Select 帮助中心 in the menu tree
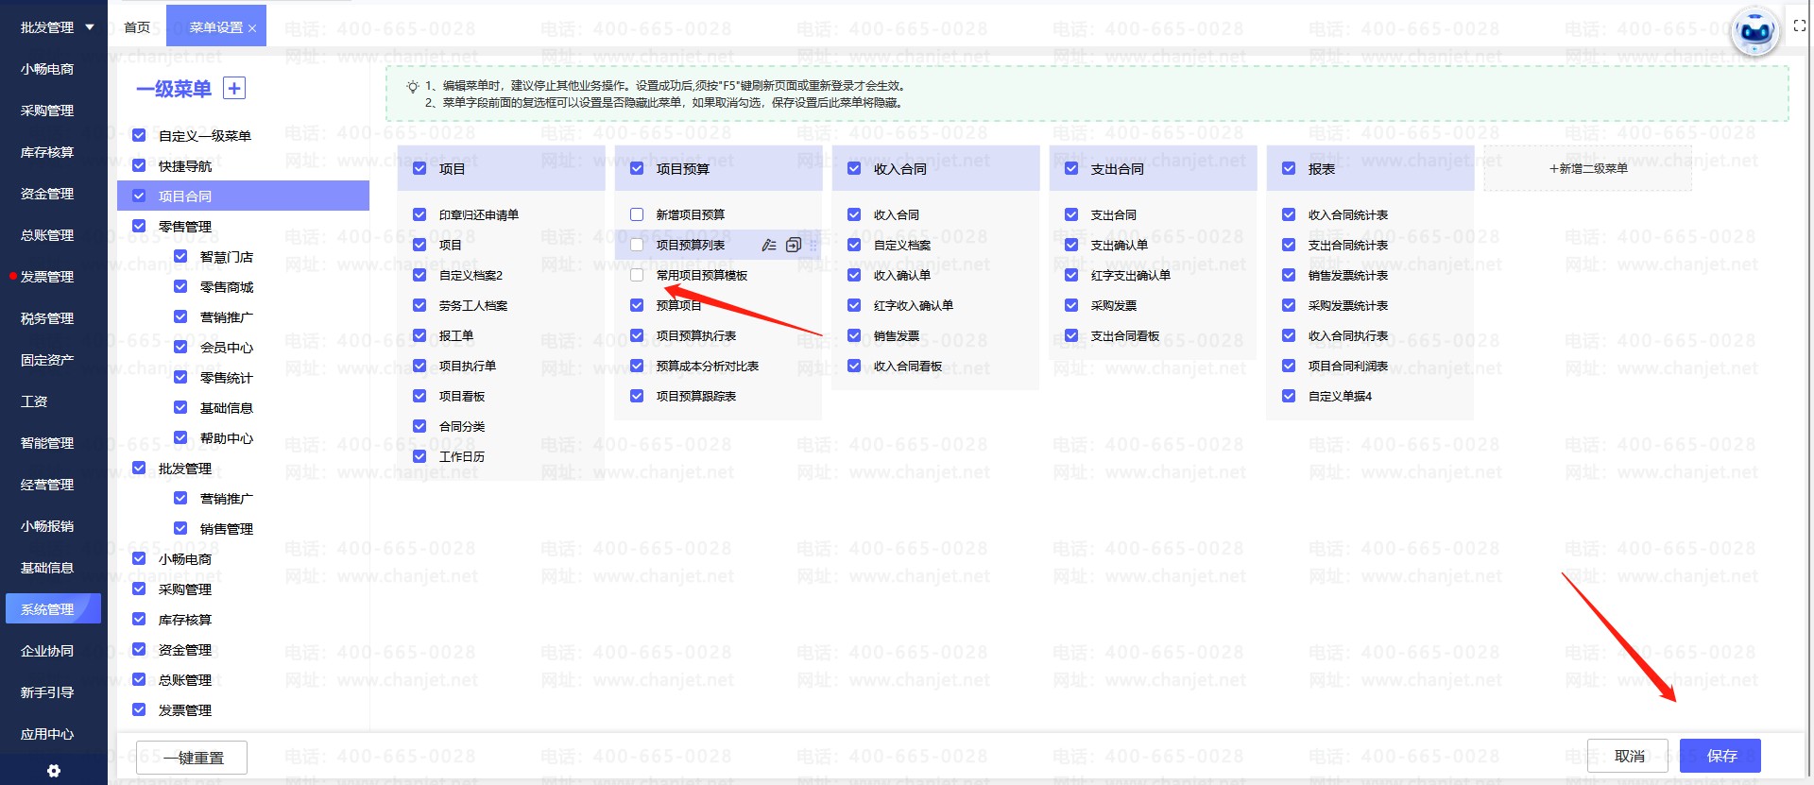The height and width of the screenshot is (785, 1814). click(x=227, y=438)
